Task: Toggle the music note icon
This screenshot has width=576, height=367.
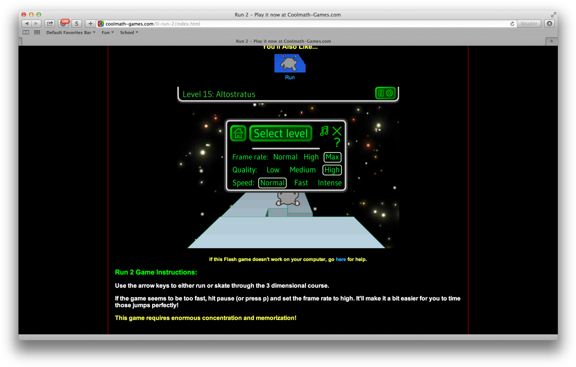Action: [x=324, y=131]
